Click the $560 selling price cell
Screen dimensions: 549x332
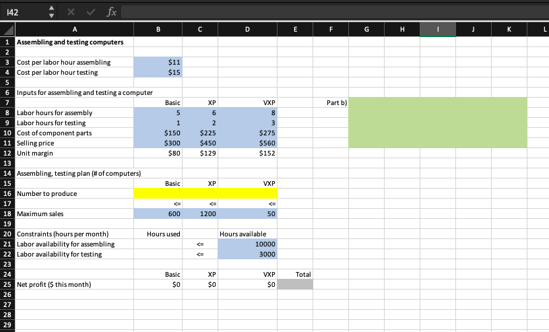247,143
